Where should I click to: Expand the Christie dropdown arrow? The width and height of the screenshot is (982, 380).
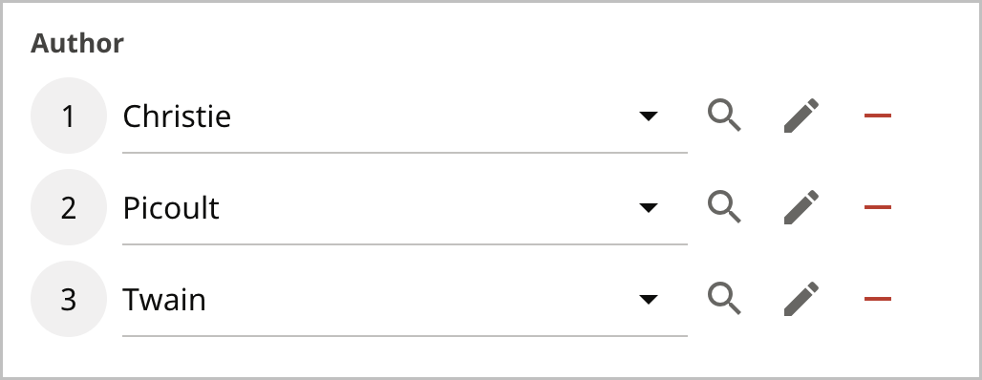[649, 116]
